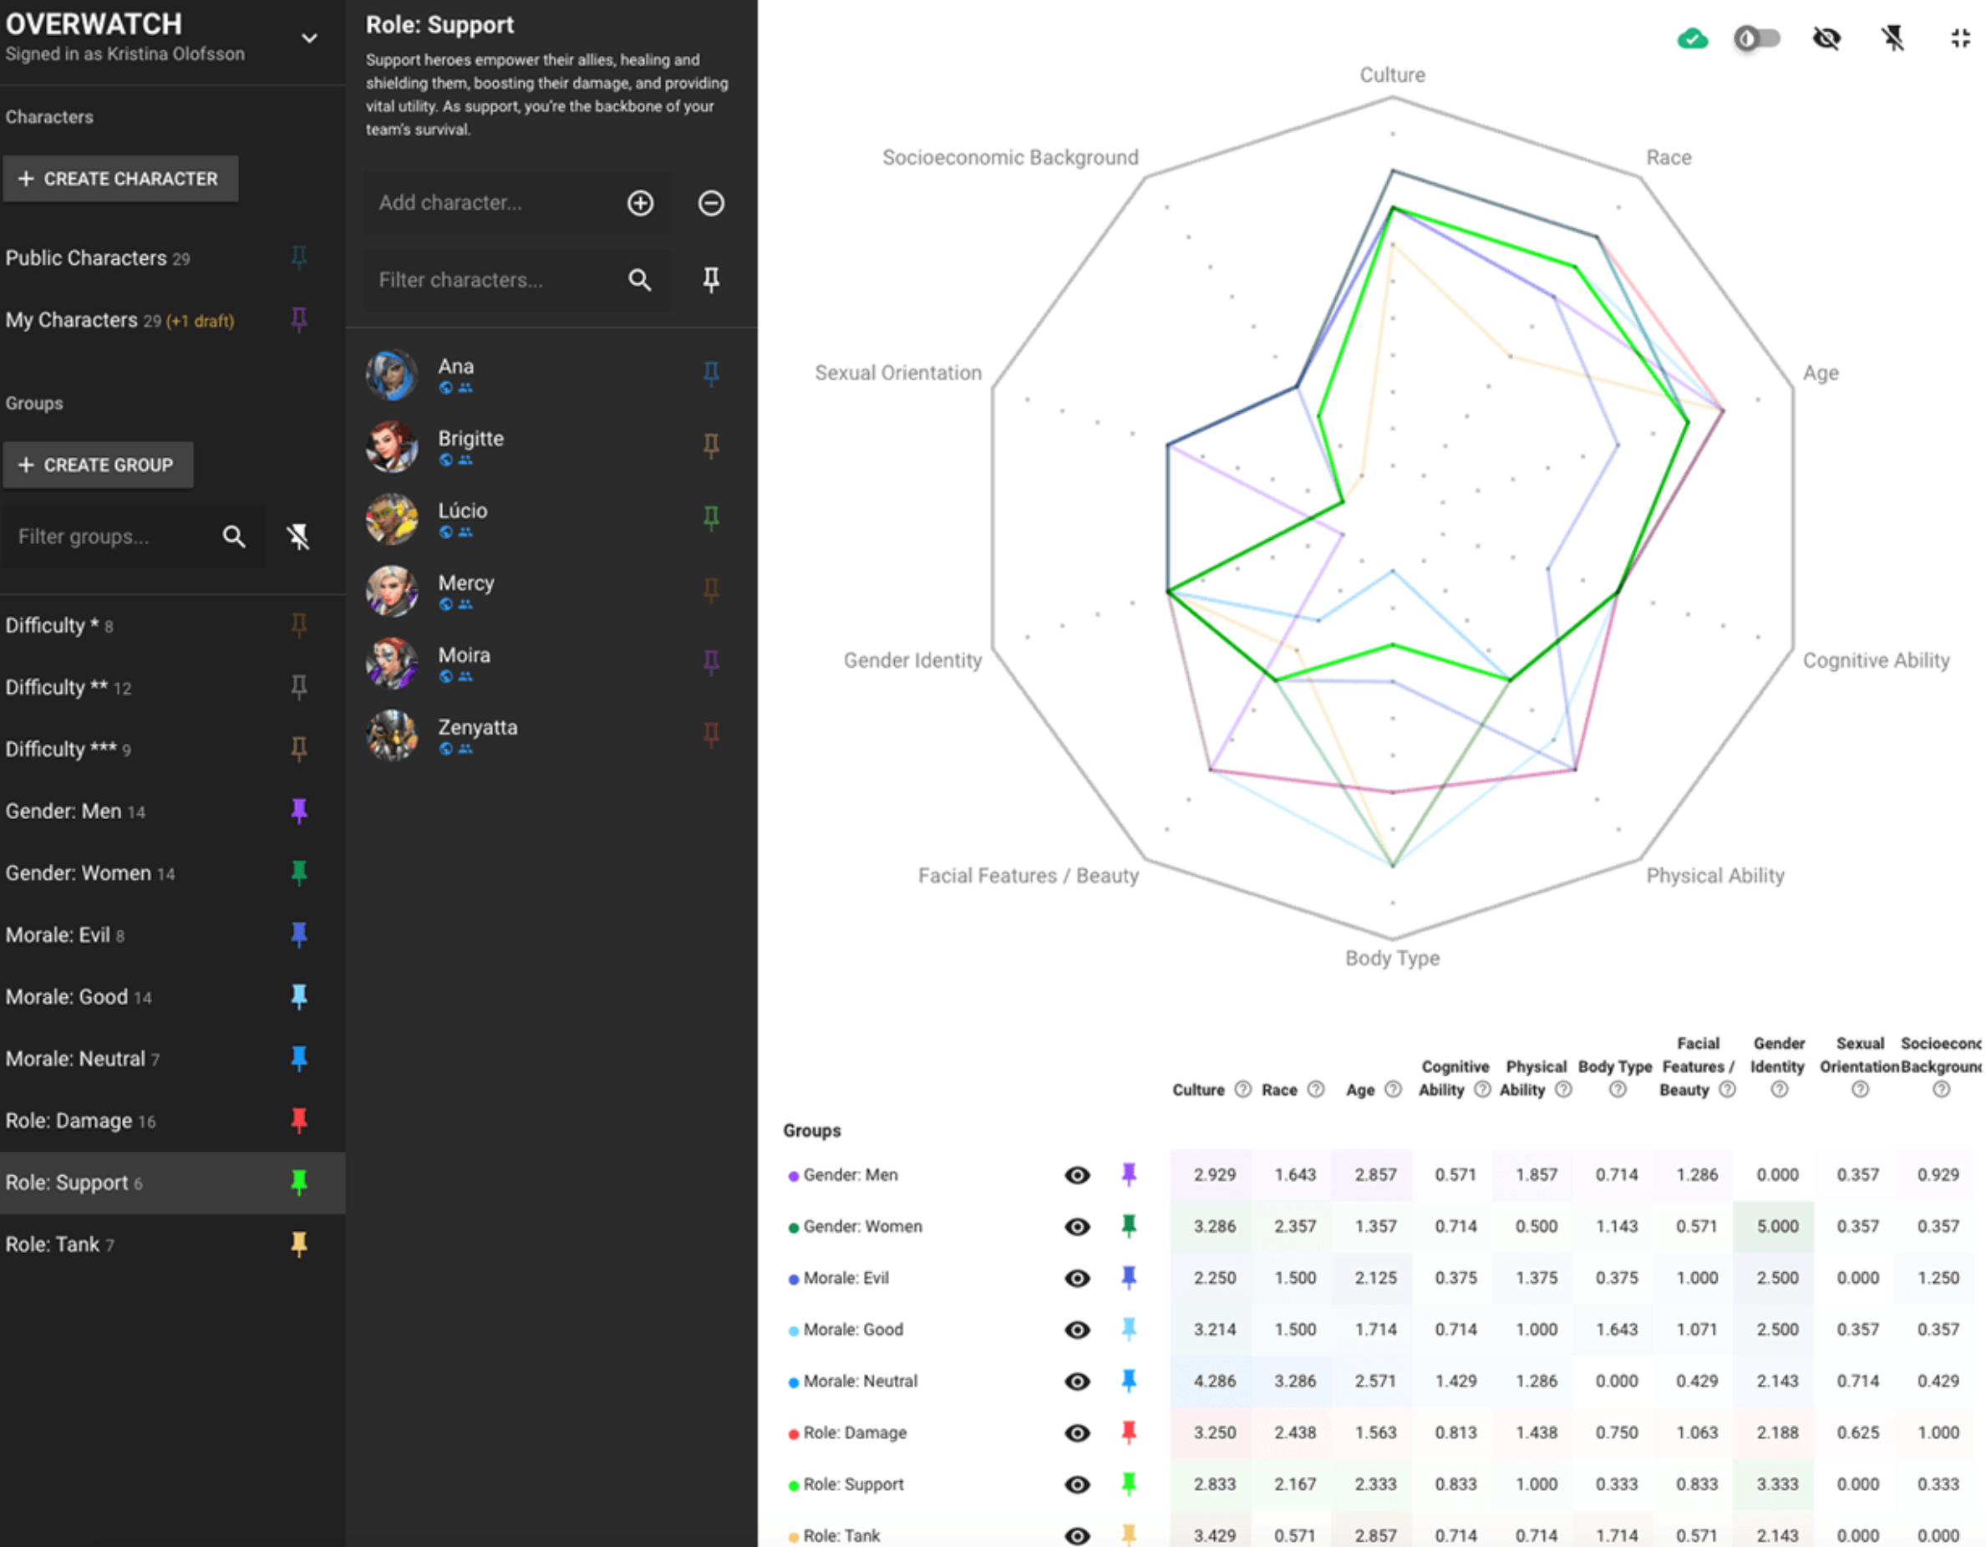This screenshot has height=1547, width=1986.
Task: Exit fullscreen using the collapse icon
Action: click(1961, 38)
